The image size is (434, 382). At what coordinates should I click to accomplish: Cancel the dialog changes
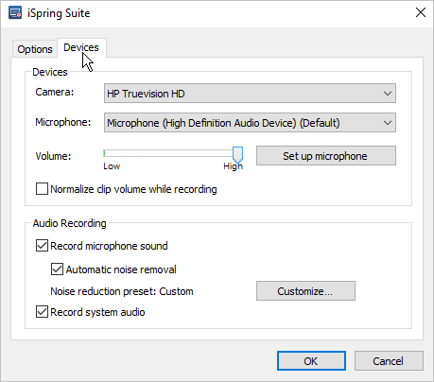pyautogui.click(x=389, y=361)
